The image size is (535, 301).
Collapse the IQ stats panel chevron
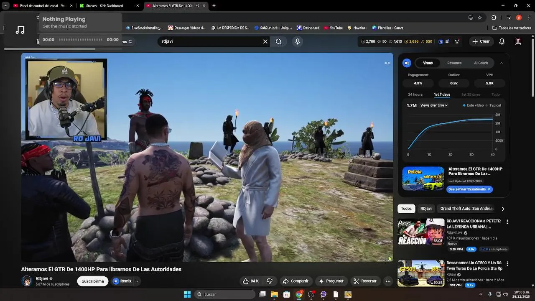pos(502,63)
